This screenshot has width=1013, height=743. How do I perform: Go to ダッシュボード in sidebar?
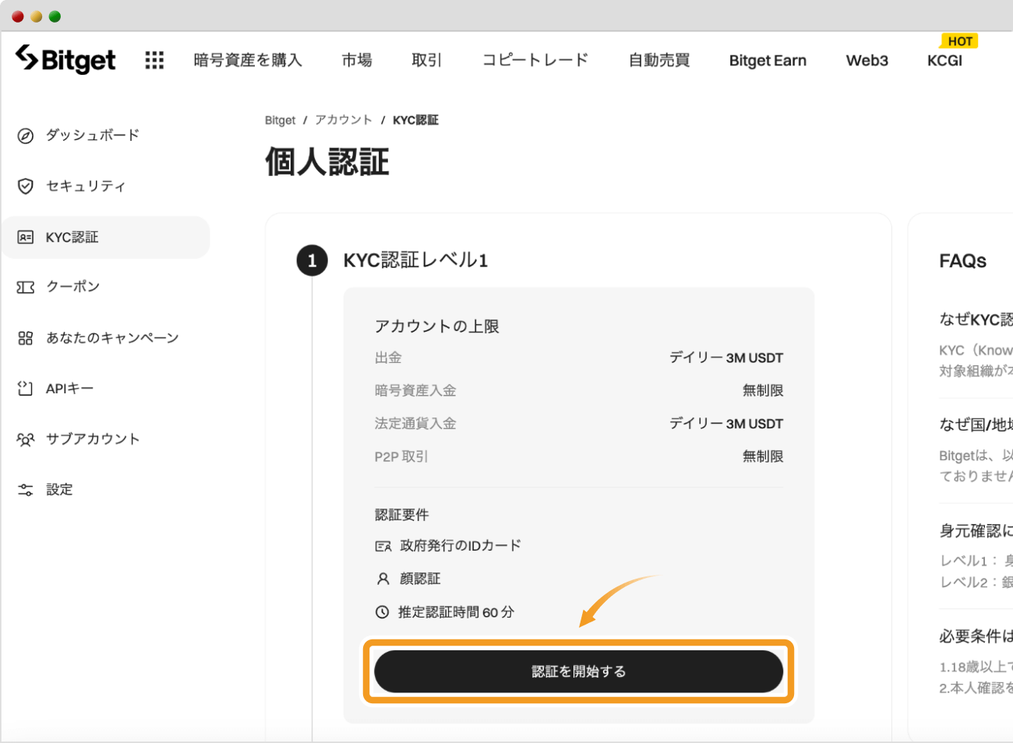[x=93, y=136]
